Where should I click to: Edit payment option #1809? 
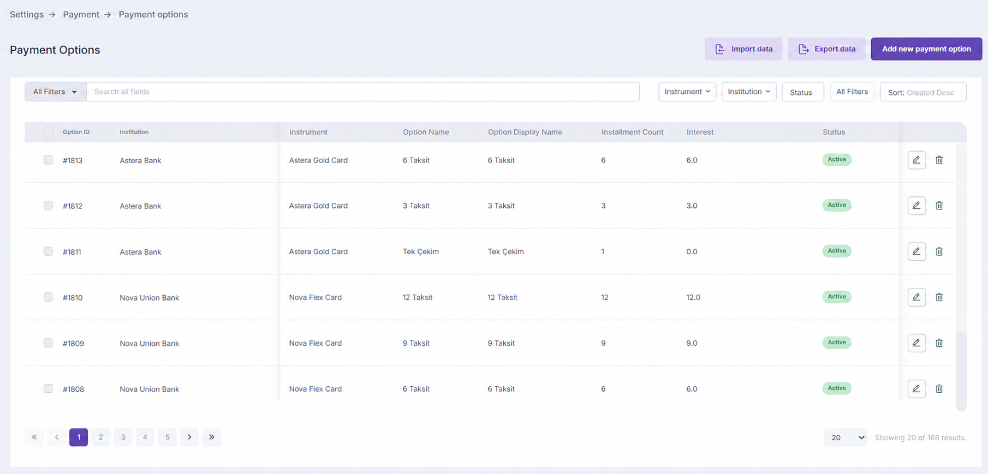point(916,343)
